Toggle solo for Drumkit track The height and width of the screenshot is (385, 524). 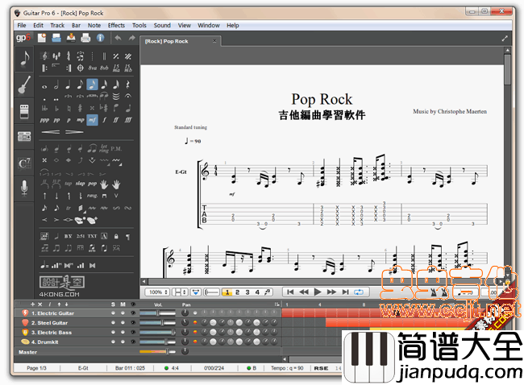114,342
